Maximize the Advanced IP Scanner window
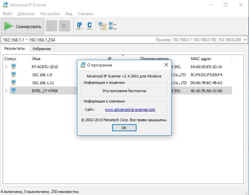Image resolution: width=249 pixels, height=195 pixels. coord(226,5)
